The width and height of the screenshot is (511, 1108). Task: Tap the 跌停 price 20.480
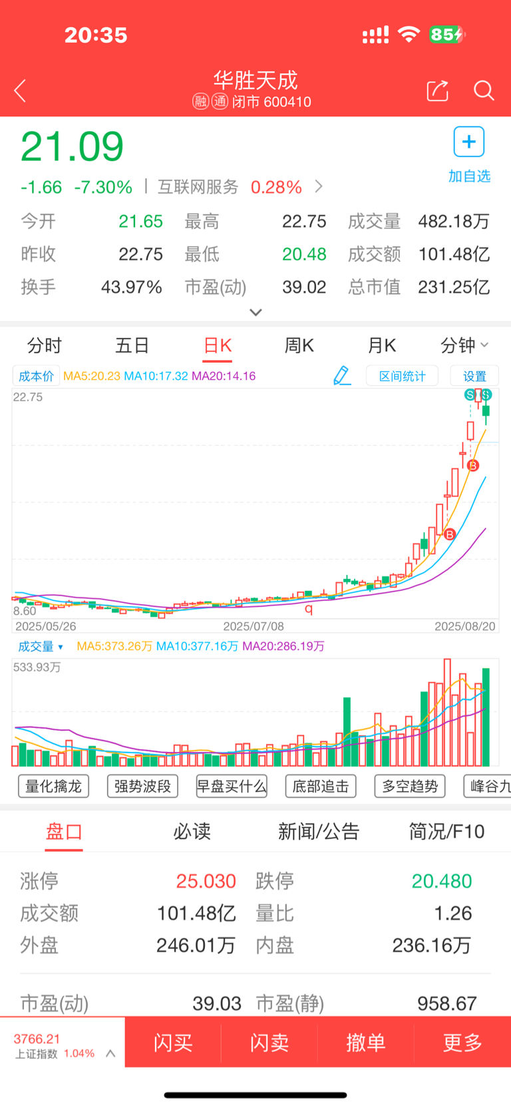[x=442, y=881]
